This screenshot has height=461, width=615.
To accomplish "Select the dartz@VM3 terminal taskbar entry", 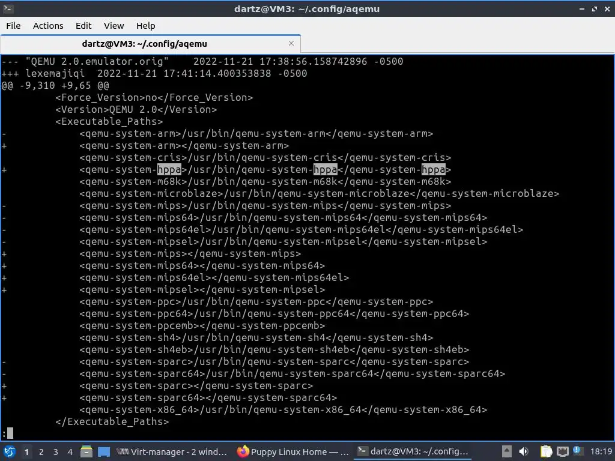I will [x=413, y=451].
